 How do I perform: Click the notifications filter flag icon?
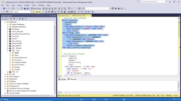pyautogui.click(x=138, y=2)
